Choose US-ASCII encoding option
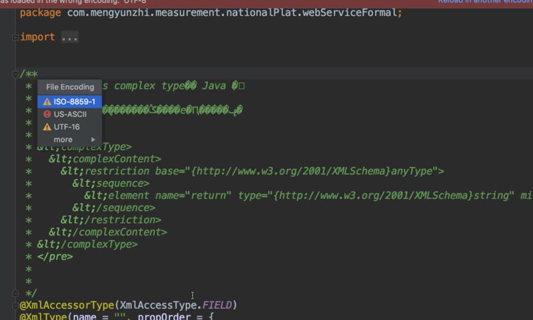 pos(69,114)
